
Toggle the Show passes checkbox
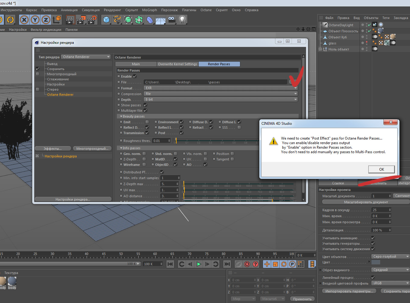tap(145, 105)
